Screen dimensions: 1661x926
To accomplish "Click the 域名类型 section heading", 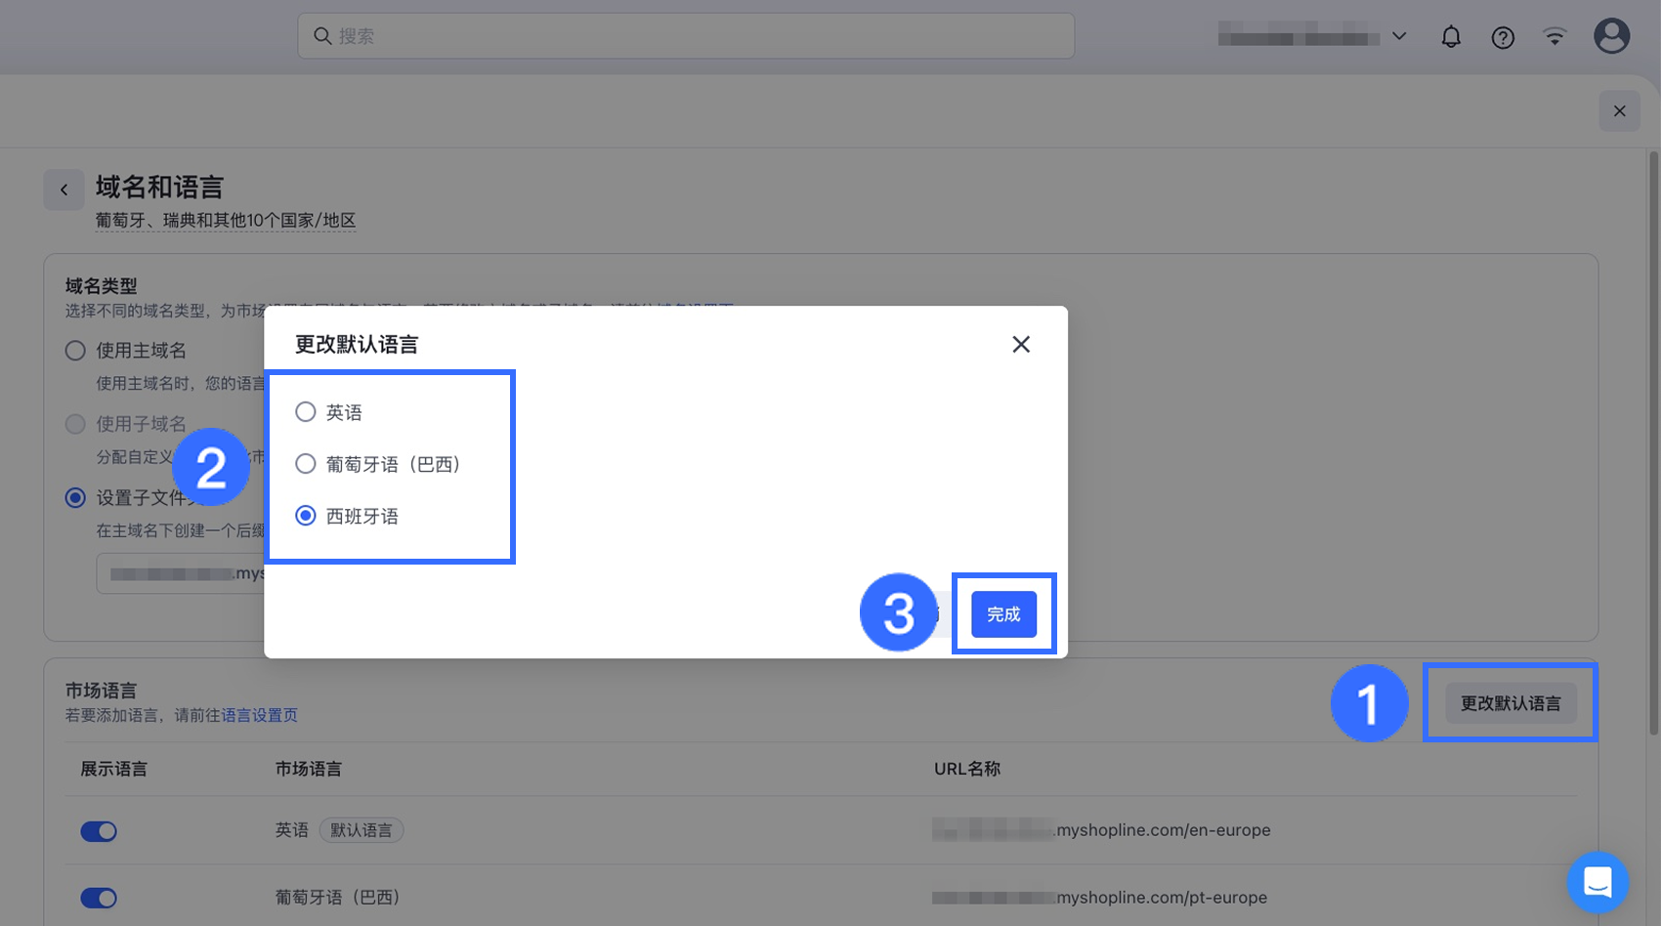I will (x=101, y=286).
